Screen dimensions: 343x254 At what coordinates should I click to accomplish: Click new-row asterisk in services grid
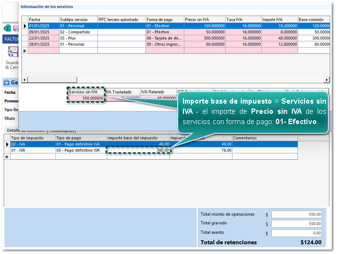pyautogui.click(x=25, y=51)
